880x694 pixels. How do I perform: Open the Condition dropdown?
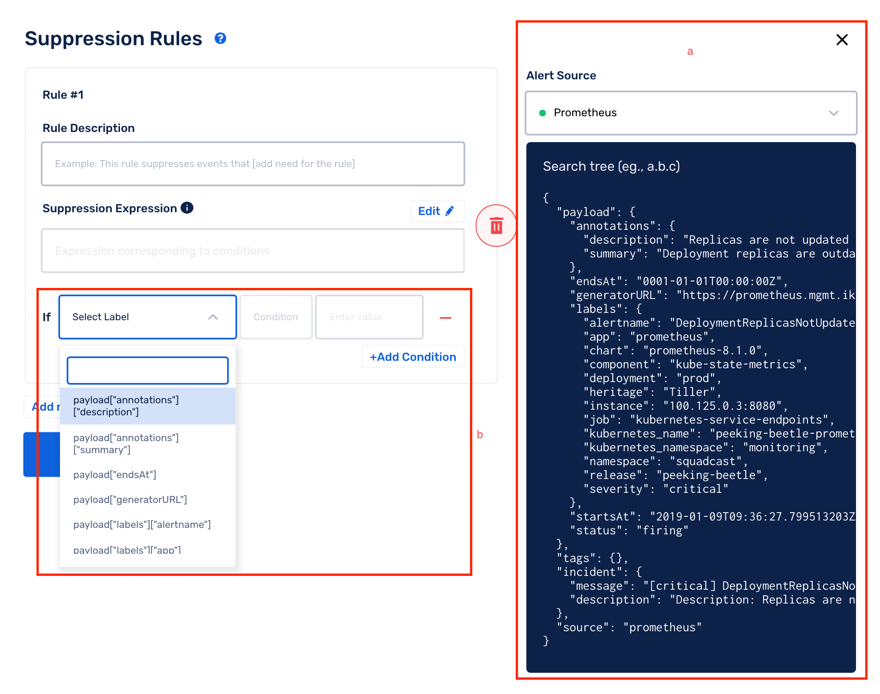pos(276,317)
